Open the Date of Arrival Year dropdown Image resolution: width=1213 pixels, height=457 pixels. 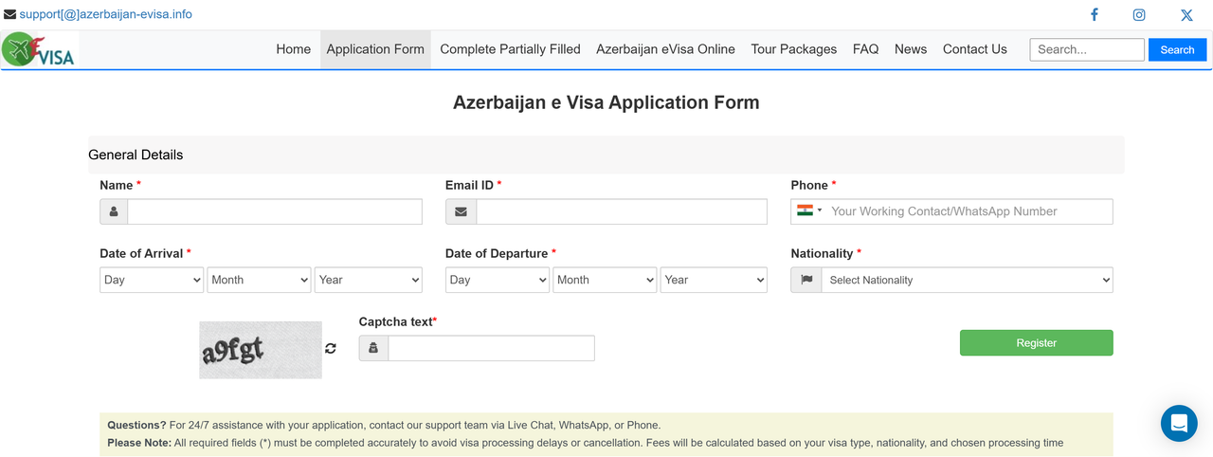pos(368,280)
